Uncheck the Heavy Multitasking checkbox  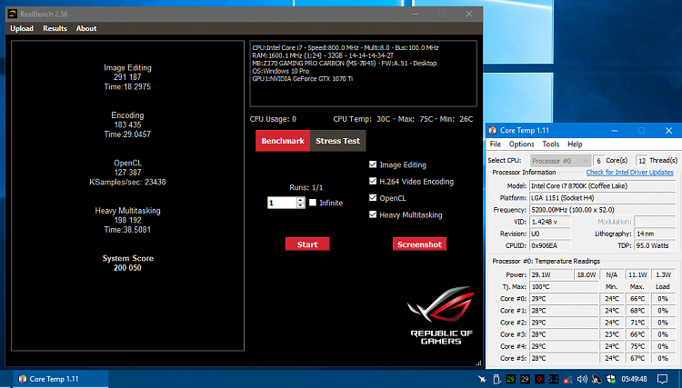tap(373, 214)
